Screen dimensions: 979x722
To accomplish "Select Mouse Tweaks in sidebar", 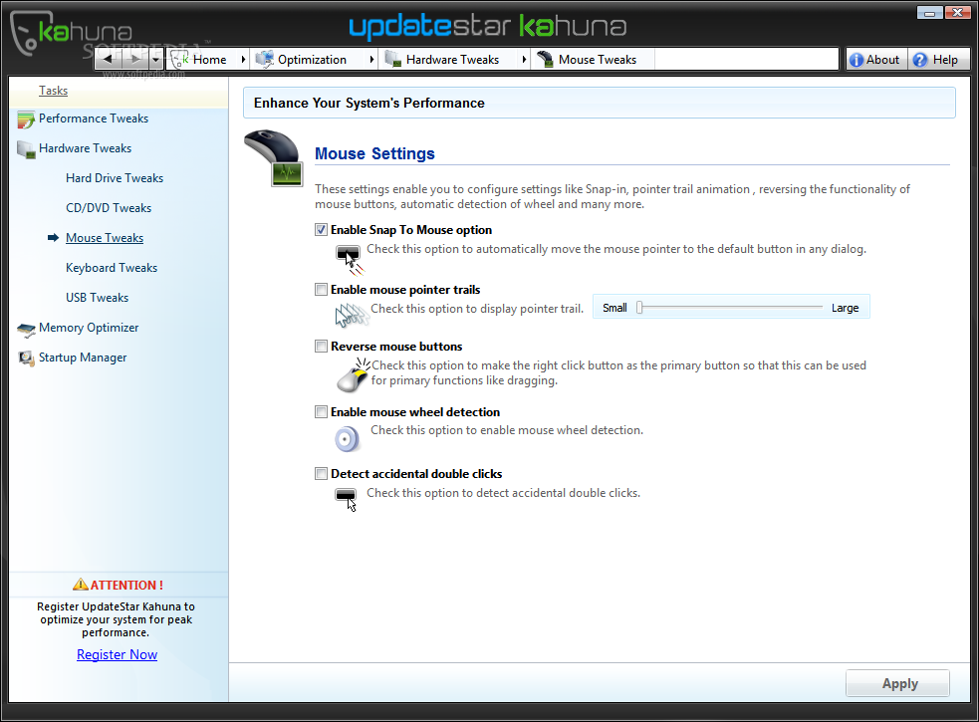I will click(x=105, y=238).
